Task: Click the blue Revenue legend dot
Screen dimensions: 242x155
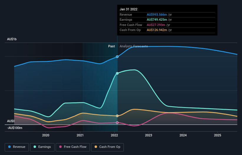Action: point(9,147)
